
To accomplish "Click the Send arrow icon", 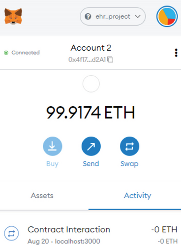I will (91, 146).
